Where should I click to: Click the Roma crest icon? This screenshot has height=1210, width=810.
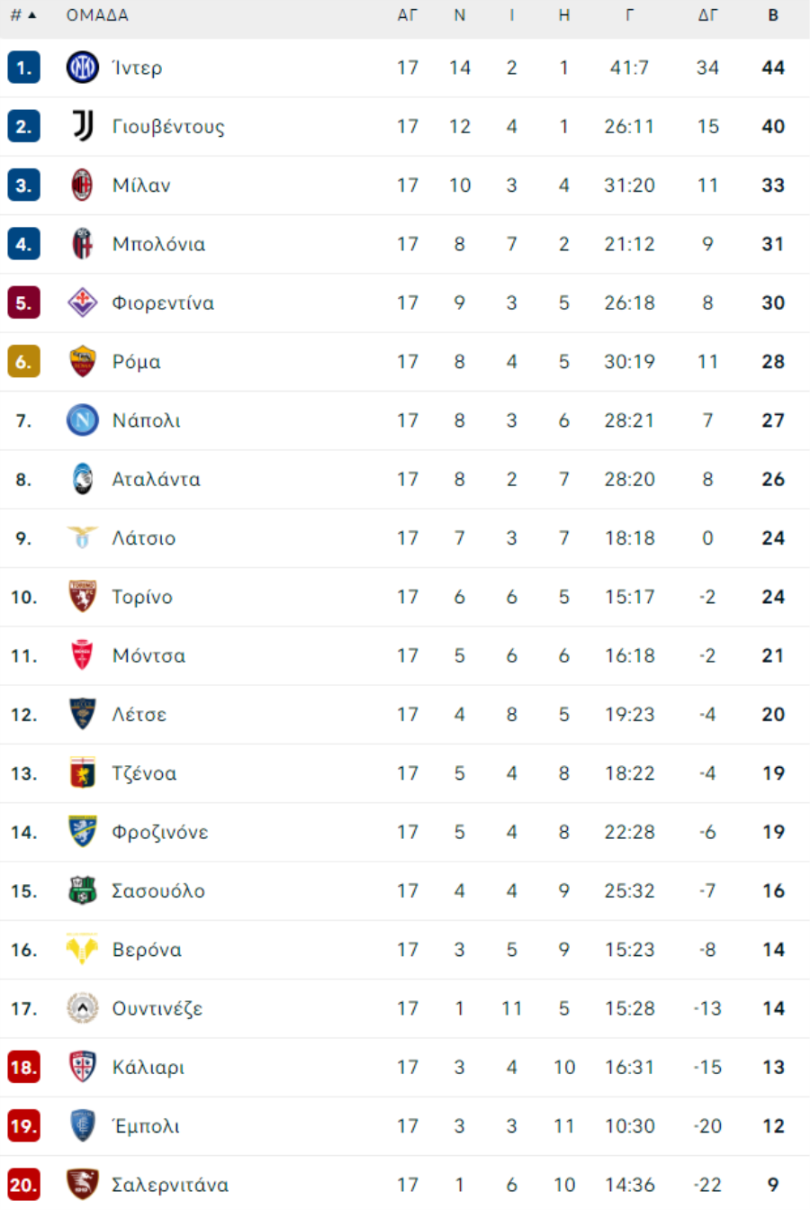[x=83, y=361]
